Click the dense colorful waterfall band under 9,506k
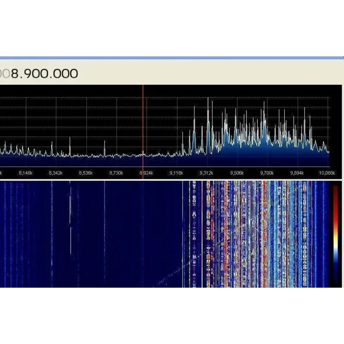This screenshot has width=344, height=344. point(237,234)
